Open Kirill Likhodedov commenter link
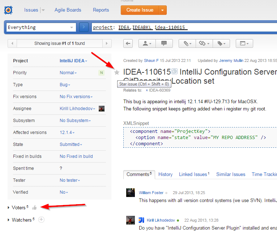This screenshot has height=239, width=277. 161,220
